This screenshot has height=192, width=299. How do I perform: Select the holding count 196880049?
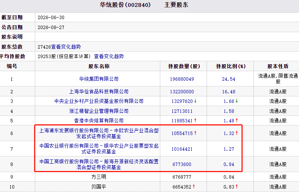click(182, 79)
